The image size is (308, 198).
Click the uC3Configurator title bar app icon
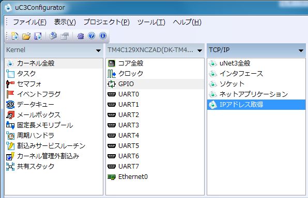(x=8, y=8)
